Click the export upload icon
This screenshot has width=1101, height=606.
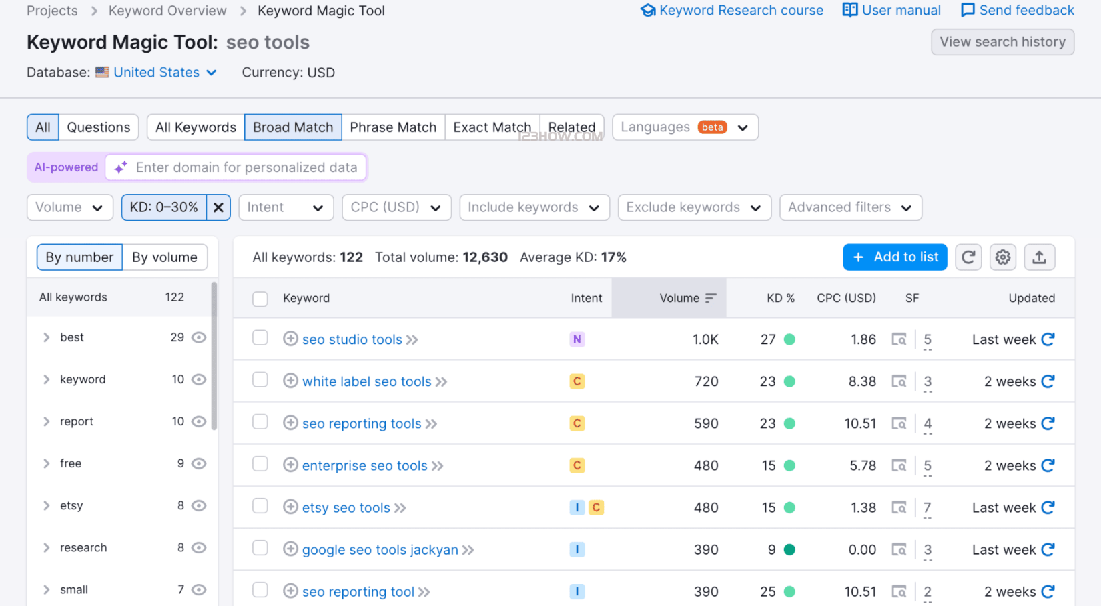1038,257
